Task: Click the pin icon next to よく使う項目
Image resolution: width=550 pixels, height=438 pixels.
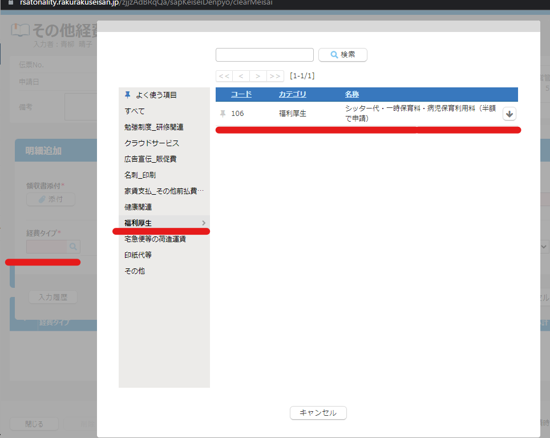Action: click(x=127, y=95)
